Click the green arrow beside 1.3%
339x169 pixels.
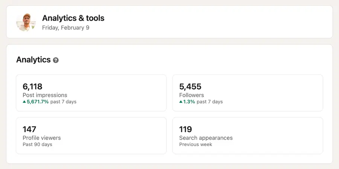click(x=181, y=102)
